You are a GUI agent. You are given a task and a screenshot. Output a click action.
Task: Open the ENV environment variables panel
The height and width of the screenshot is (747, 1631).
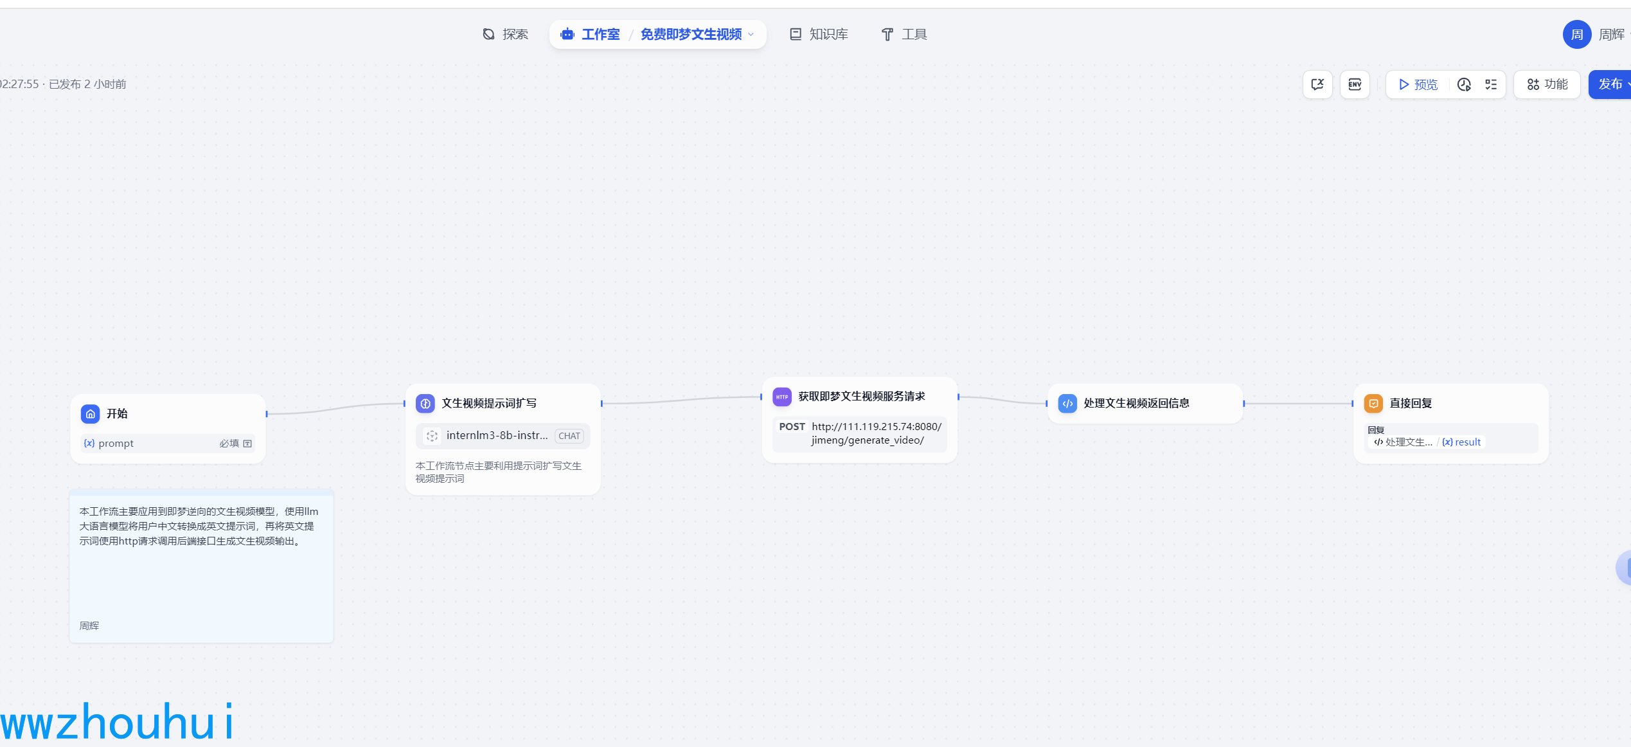1355,84
